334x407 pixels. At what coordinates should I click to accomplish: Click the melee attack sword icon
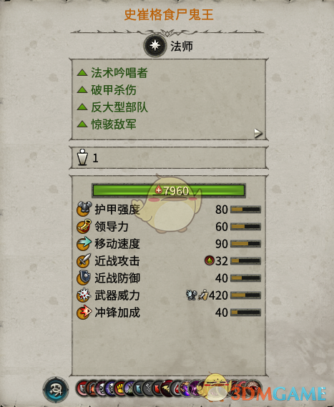(84, 260)
